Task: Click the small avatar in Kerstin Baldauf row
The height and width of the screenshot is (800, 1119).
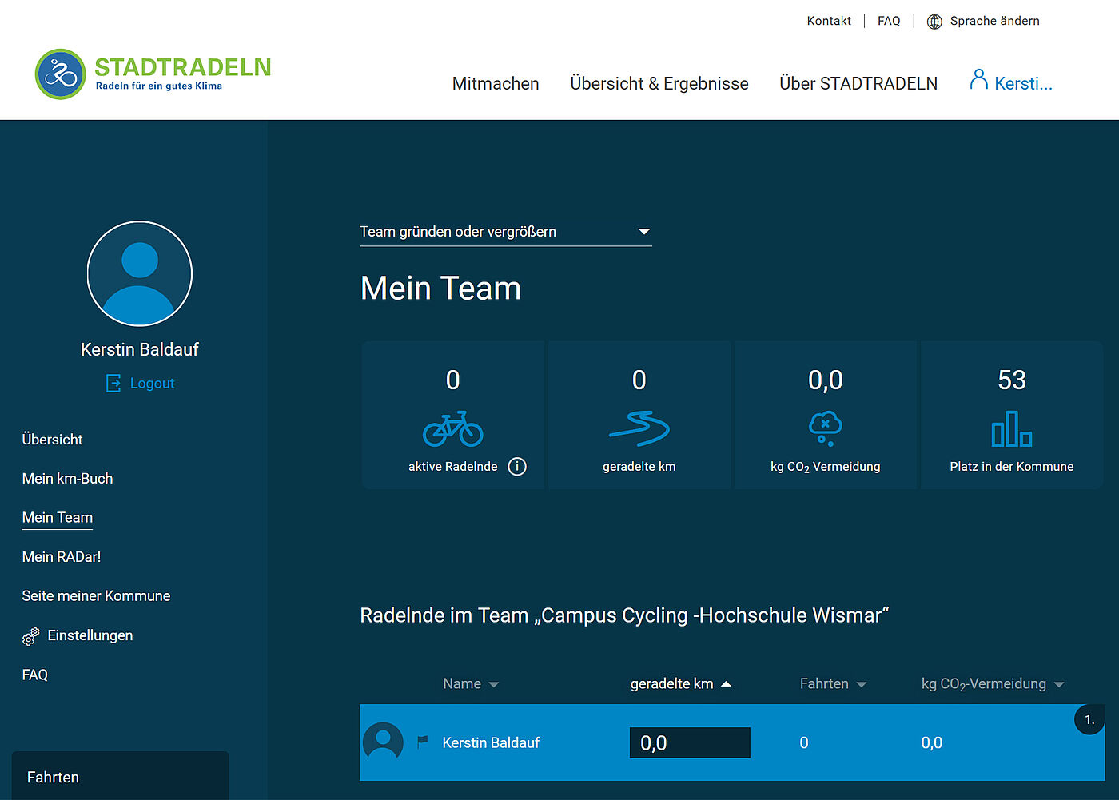Action: pos(383,742)
